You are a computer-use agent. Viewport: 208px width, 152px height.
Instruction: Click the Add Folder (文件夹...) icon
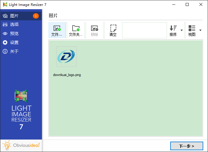[76, 28]
